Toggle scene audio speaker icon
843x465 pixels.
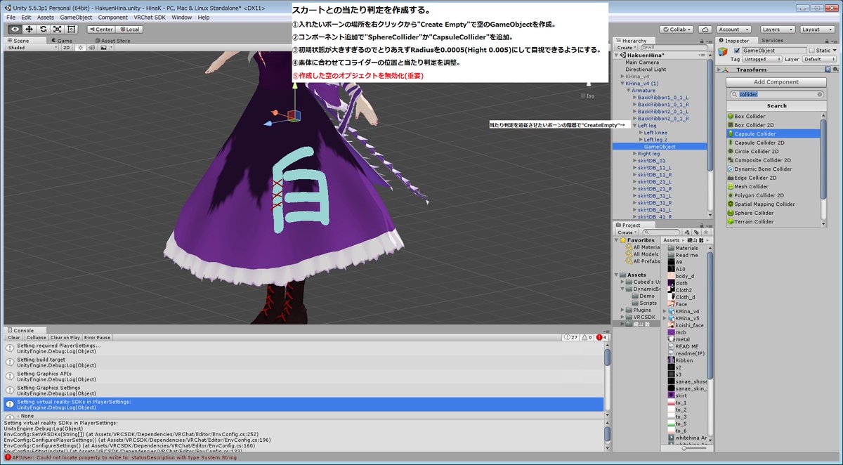(x=91, y=48)
